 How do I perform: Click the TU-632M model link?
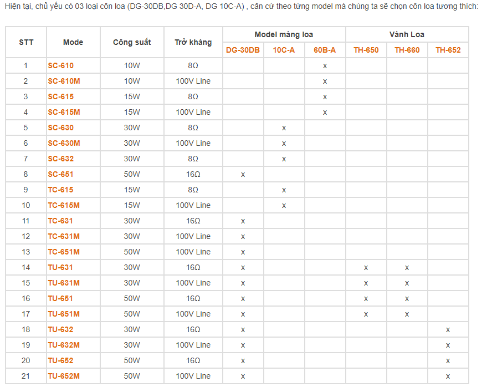pyautogui.click(x=64, y=345)
